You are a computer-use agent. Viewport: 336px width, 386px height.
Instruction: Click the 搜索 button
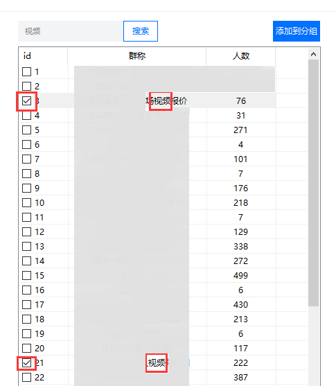pyautogui.click(x=141, y=31)
